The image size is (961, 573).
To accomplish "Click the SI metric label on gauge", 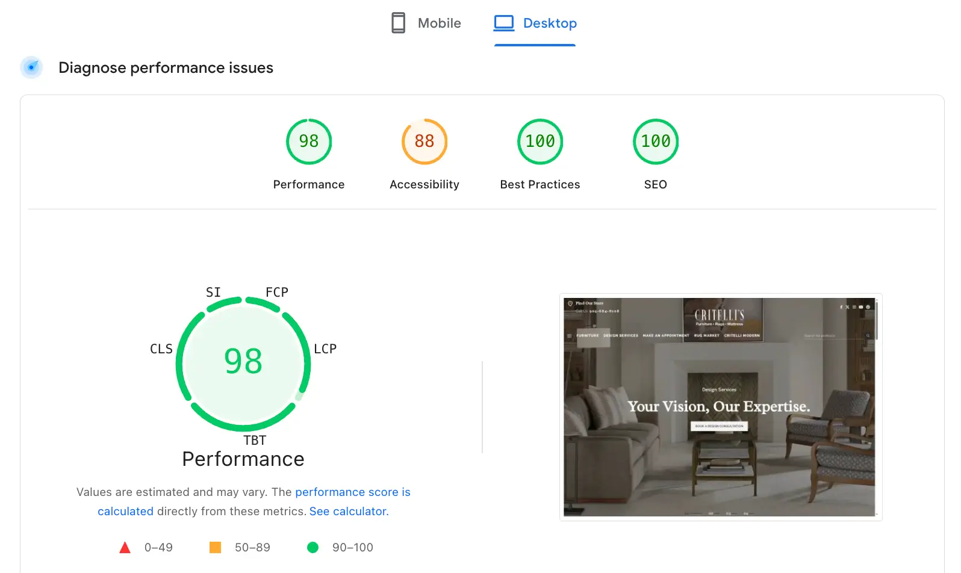I will pyautogui.click(x=213, y=293).
